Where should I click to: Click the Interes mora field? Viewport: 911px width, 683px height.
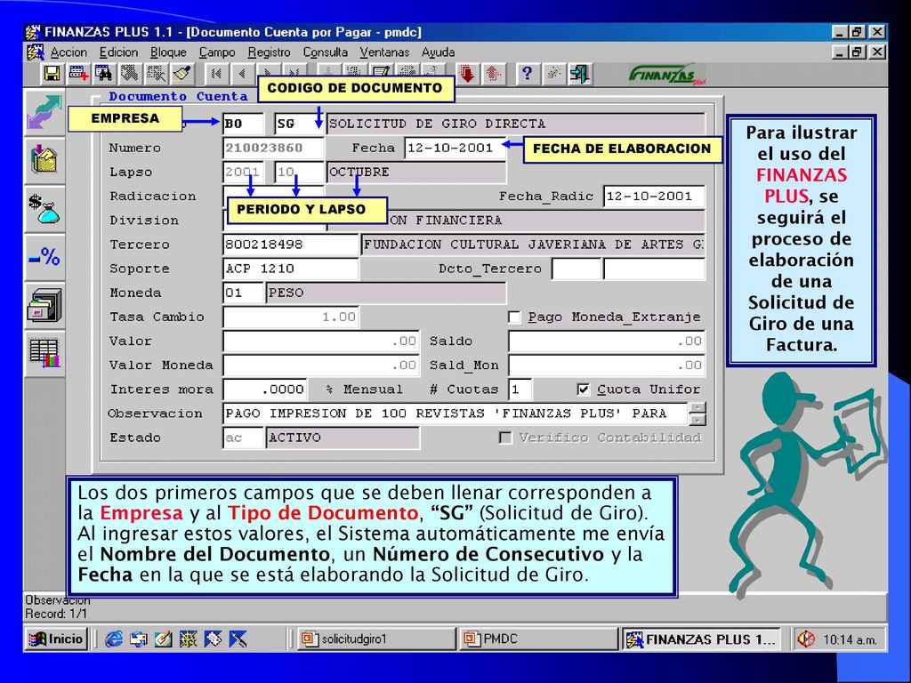(265, 390)
